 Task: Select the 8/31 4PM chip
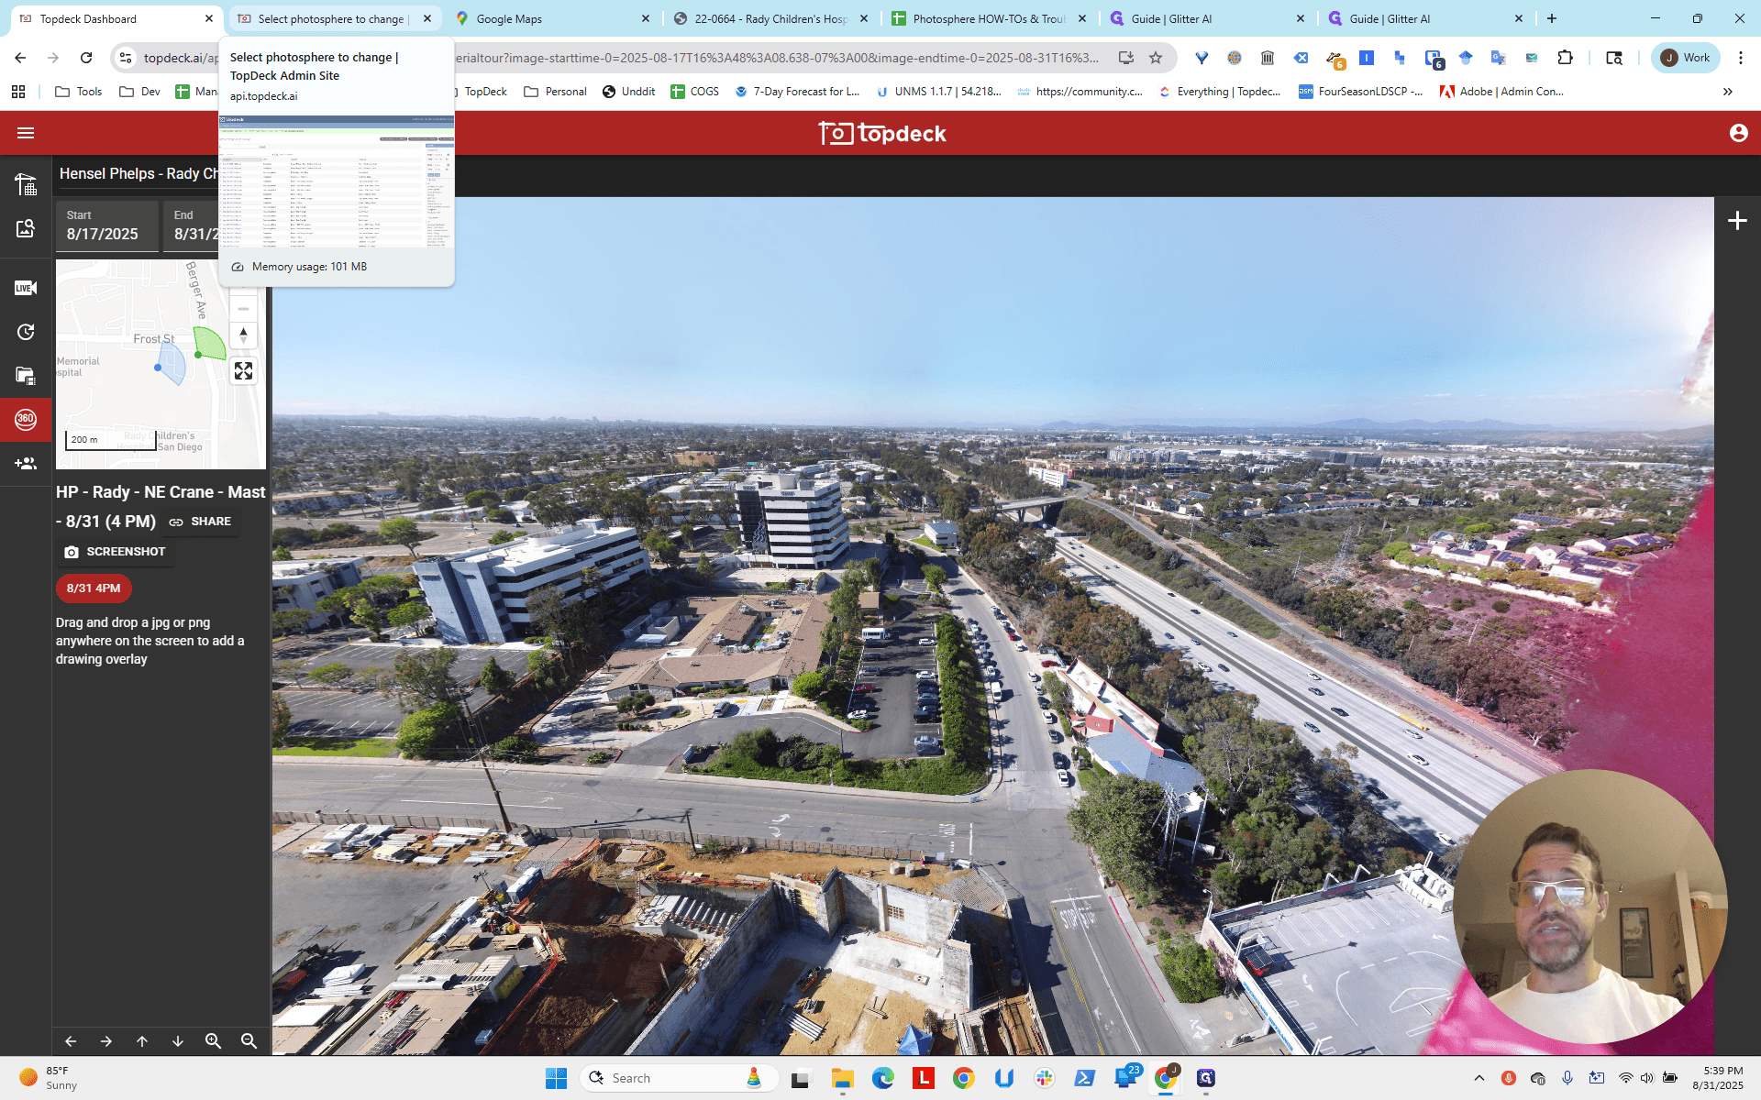click(x=94, y=588)
